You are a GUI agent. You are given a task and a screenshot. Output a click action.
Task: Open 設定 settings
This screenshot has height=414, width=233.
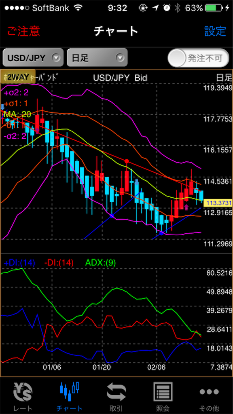click(215, 31)
